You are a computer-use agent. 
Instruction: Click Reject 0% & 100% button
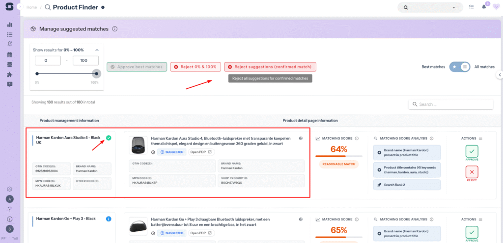pos(195,67)
